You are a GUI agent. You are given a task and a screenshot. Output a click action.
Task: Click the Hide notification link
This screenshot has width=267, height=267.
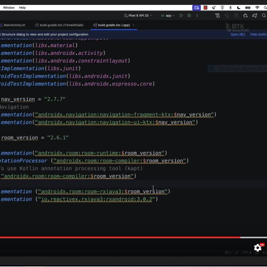click(259, 34)
